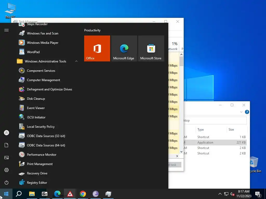
Task: Open the Microsoft Store tile
Action: coord(151,48)
